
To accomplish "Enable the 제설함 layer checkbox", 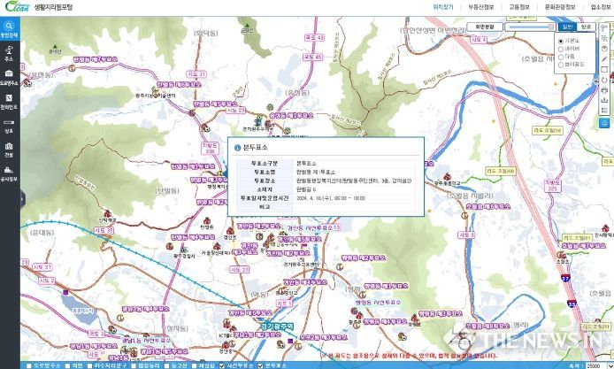I will coord(194,365).
